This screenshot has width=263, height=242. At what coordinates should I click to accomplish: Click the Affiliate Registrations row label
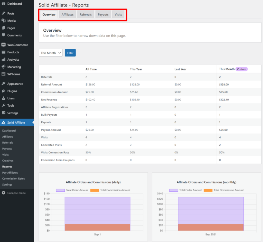click(x=55, y=107)
